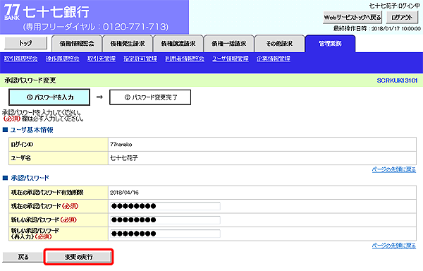Click the 現在の承認パスワード field

[165, 206]
